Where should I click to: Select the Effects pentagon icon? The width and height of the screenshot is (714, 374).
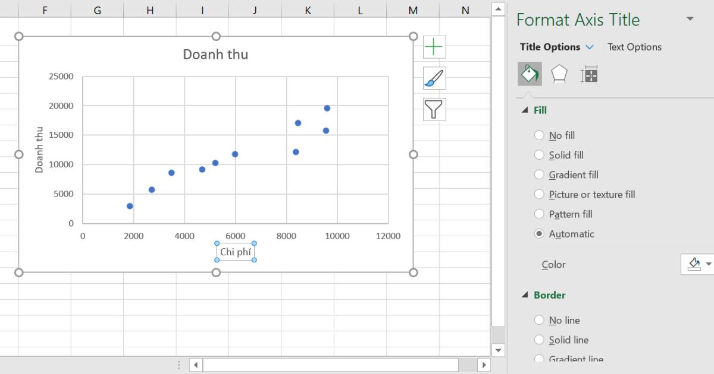559,75
